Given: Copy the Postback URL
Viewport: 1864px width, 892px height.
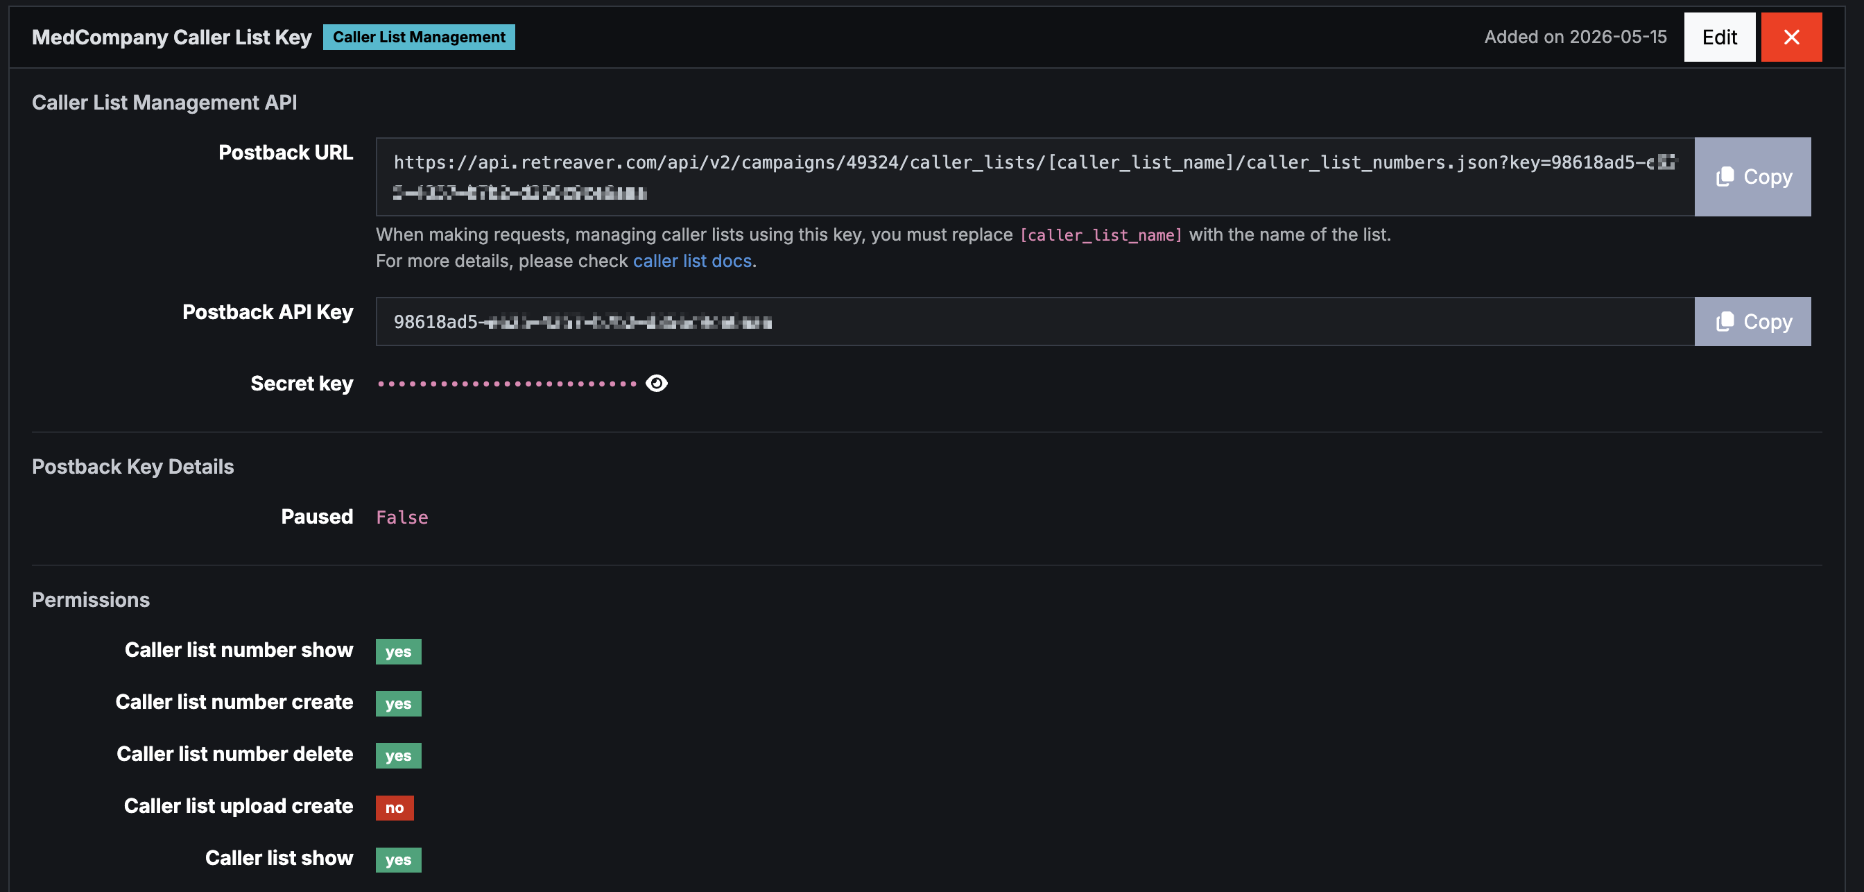Looking at the screenshot, I should [x=1752, y=177].
